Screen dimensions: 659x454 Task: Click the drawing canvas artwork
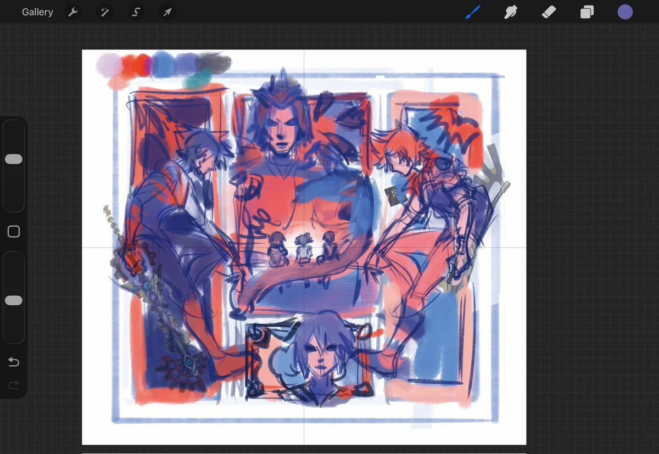304,247
